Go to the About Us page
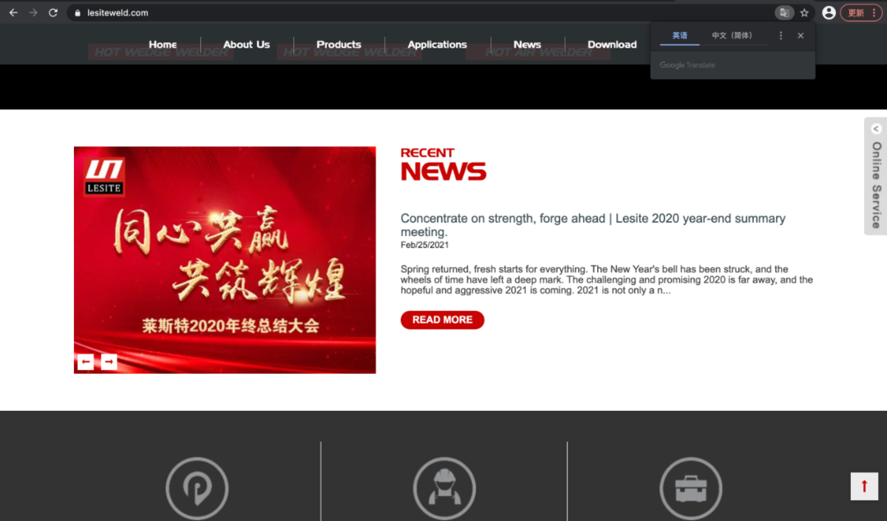 point(246,44)
